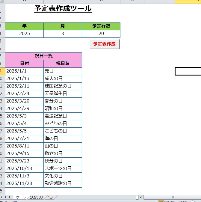Screen dimensions: 201x202
Task: Select the date cell 2025/8/11
Action: (x=25, y=146)
